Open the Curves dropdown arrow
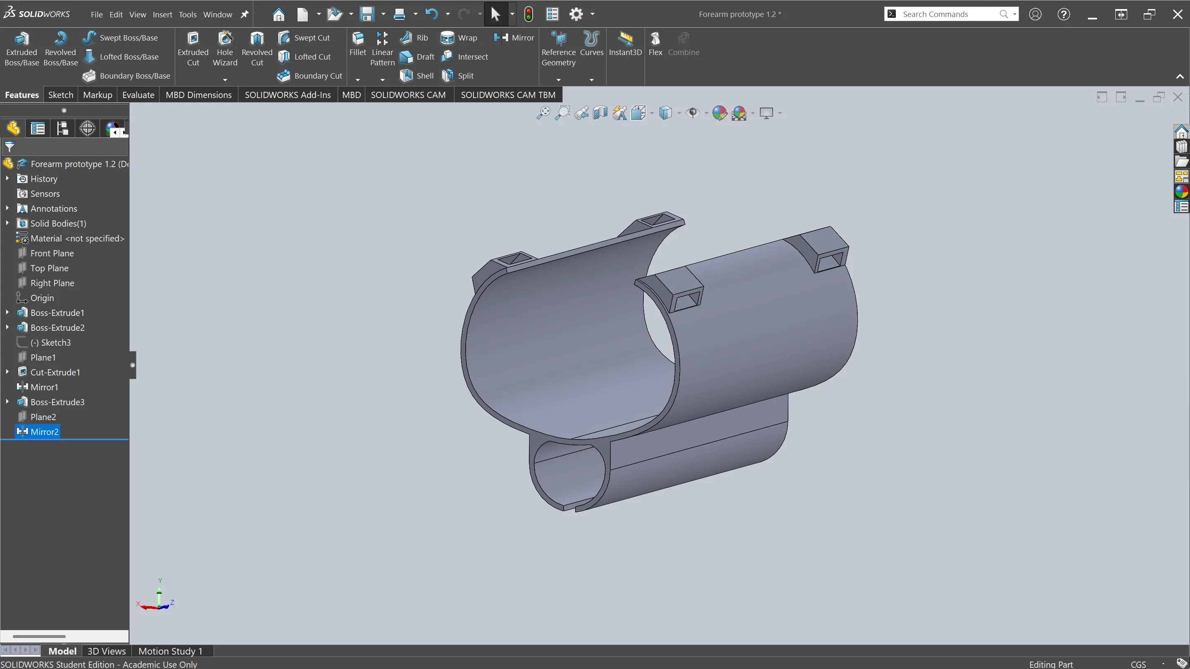The height and width of the screenshot is (669, 1190). pyautogui.click(x=591, y=80)
